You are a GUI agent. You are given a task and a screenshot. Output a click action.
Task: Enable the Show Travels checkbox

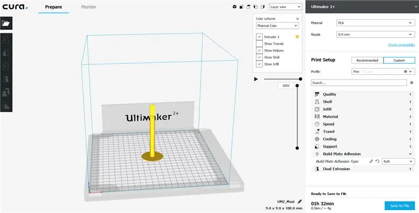[x=259, y=43]
